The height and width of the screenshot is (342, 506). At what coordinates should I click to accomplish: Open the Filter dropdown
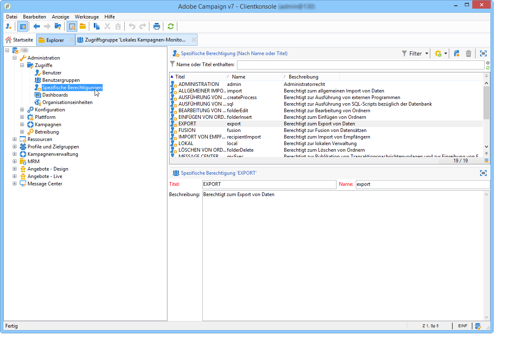pos(415,53)
